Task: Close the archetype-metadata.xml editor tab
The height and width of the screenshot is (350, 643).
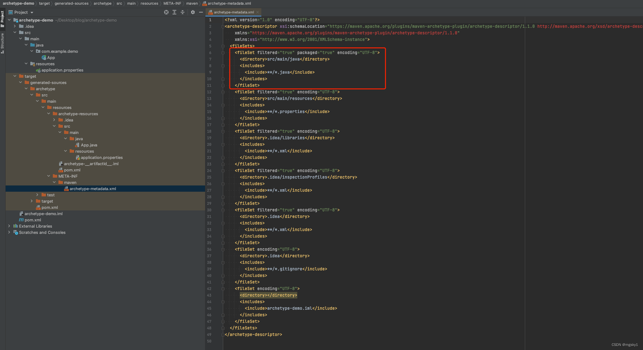Action: tap(258, 12)
